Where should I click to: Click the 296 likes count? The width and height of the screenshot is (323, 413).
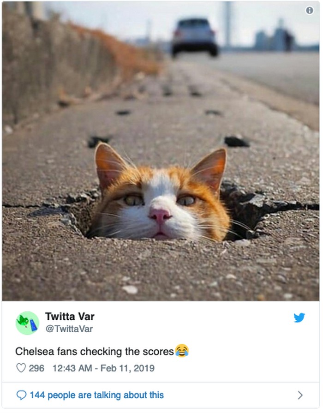tap(36, 368)
